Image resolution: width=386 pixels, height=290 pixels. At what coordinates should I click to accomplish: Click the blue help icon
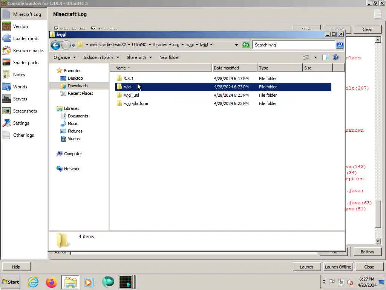[335, 57]
